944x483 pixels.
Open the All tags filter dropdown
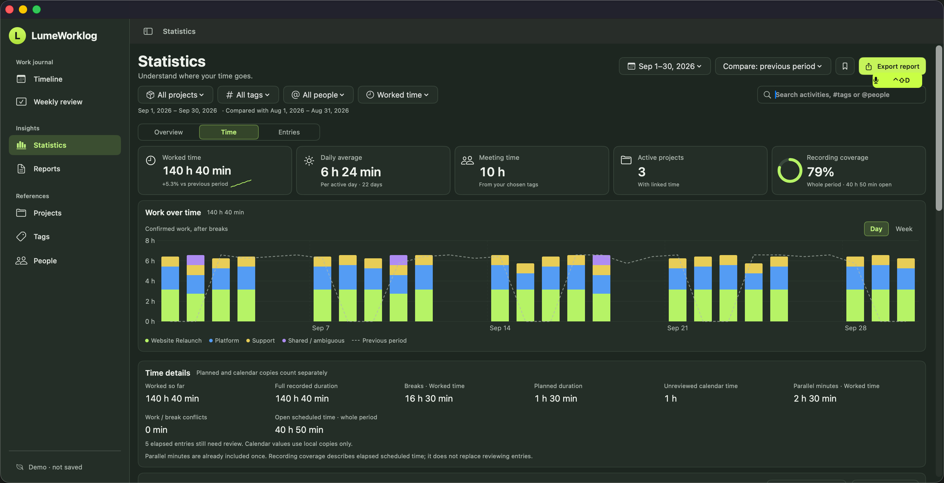[248, 95]
